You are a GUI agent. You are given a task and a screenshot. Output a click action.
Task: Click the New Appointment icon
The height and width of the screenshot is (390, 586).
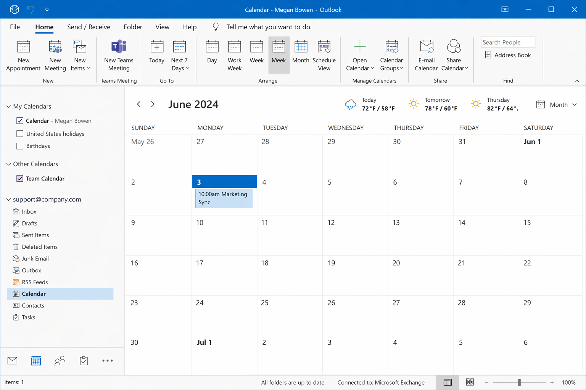click(23, 47)
